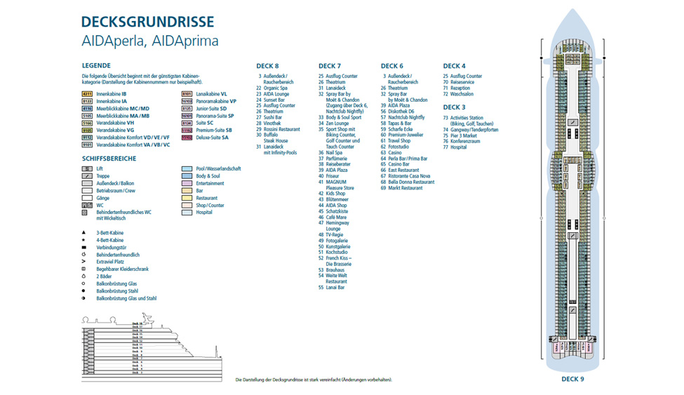Click the Deluxe-Suite SA cabin number icon

click(x=187, y=138)
